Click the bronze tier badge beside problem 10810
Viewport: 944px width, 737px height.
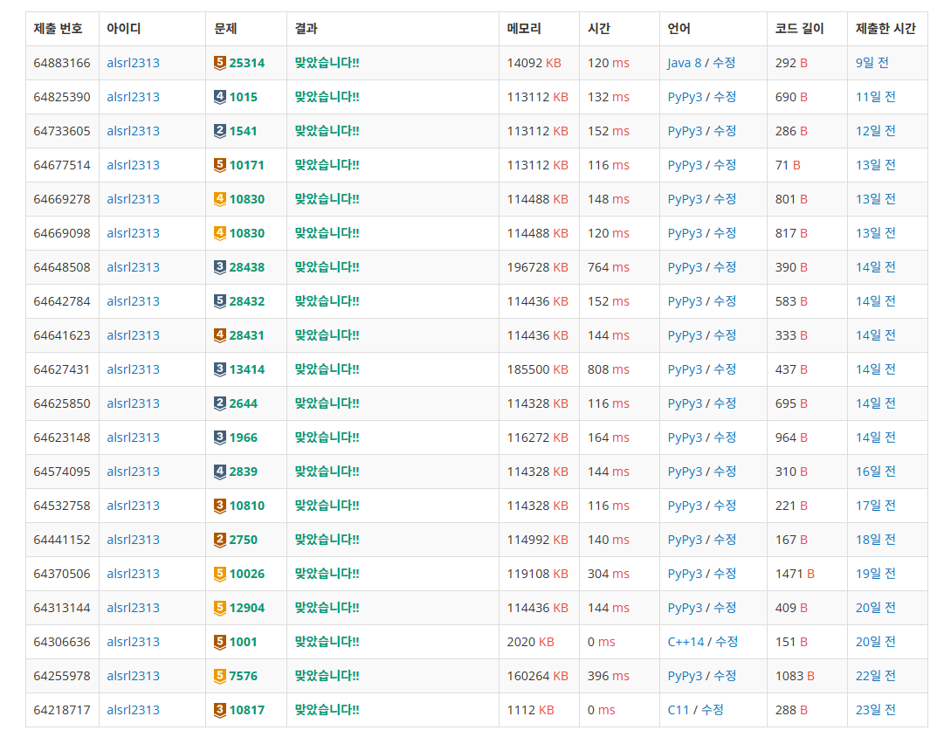pos(220,506)
